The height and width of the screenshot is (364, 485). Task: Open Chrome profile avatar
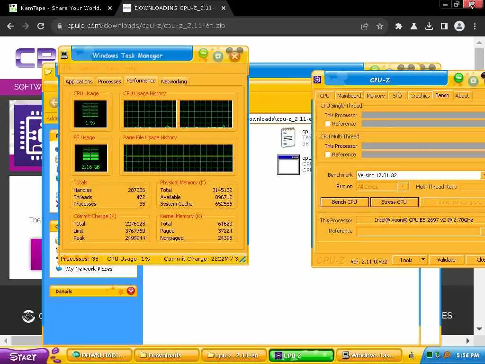459,27
